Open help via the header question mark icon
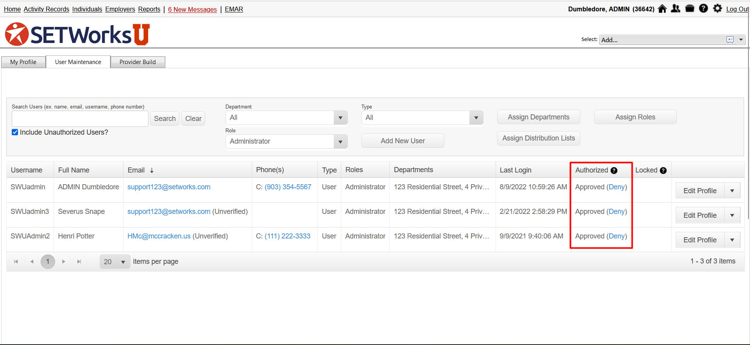This screenshot has height=345, width=750. pos(703,9)
